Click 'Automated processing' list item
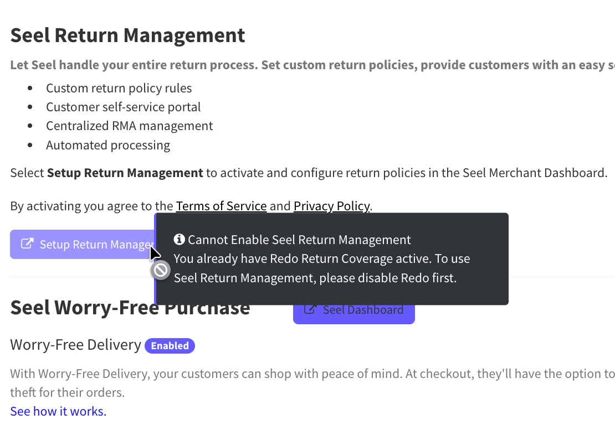615x425 pixels. click(x=108, y=145)
